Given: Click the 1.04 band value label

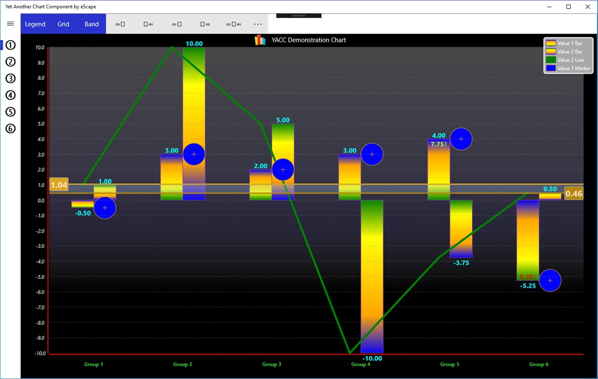Looking at the screenshot, I should pos(59,185).
